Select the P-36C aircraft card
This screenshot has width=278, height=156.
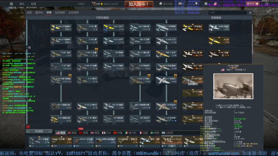click(x=88, y=28)
